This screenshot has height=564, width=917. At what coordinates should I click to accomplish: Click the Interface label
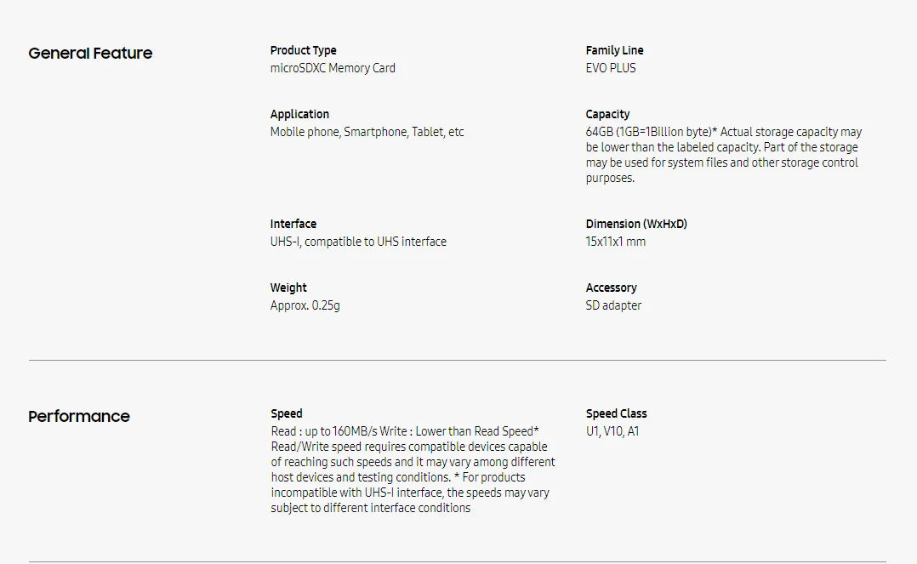pos(293,224)
